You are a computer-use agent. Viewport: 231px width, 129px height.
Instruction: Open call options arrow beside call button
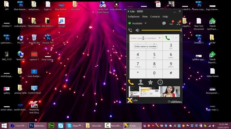(176, 38)
